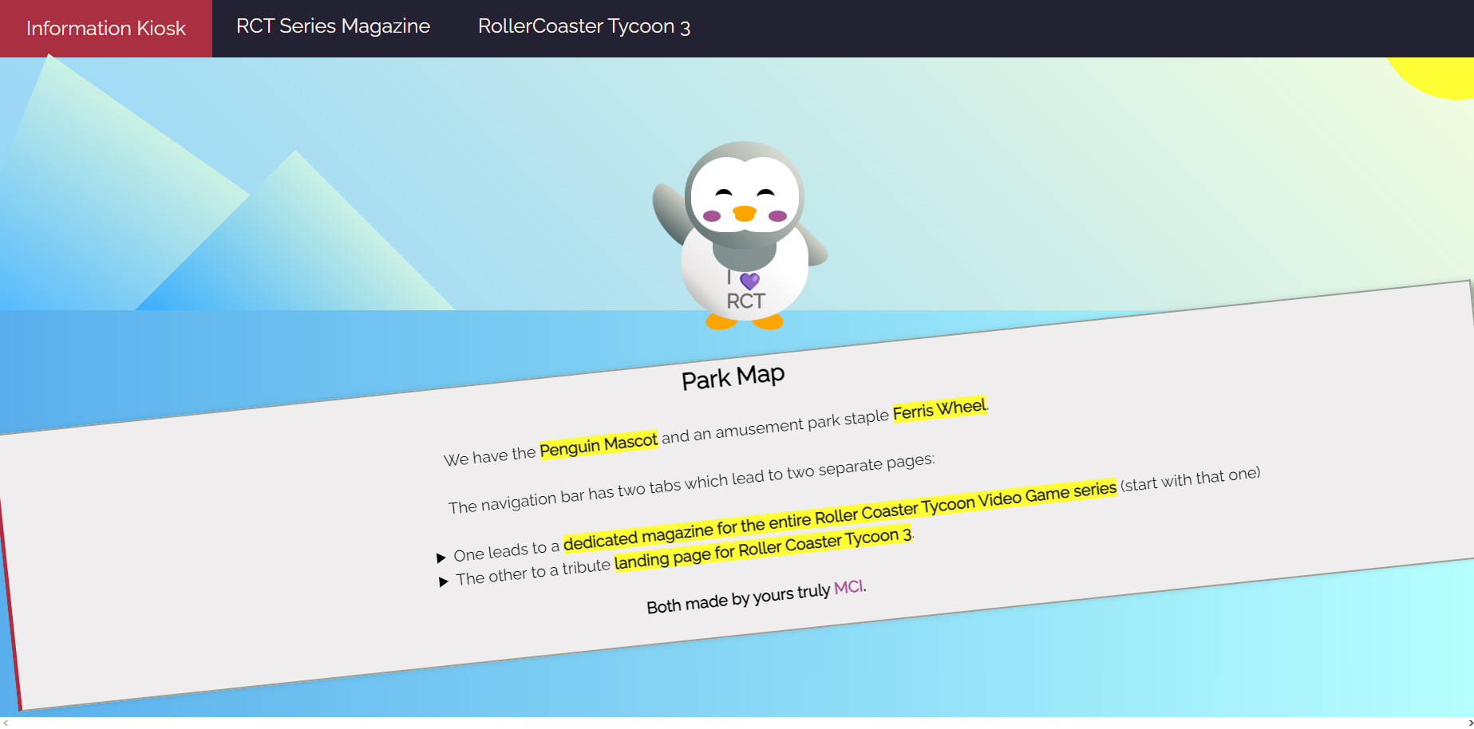Image resolution: width=1474 pixels, height=729 pixels.
Task: Click the purple MCI author link
Action: click(848, 588)
